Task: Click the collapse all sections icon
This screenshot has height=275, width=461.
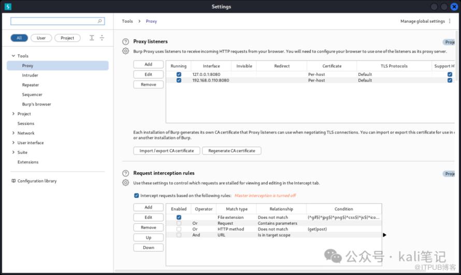Action: pos(102,38)
